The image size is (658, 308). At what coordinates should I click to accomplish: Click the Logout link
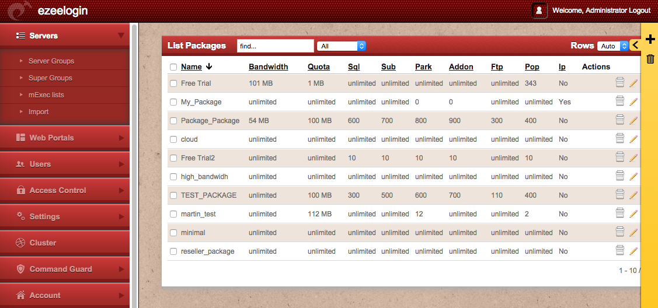639,10
